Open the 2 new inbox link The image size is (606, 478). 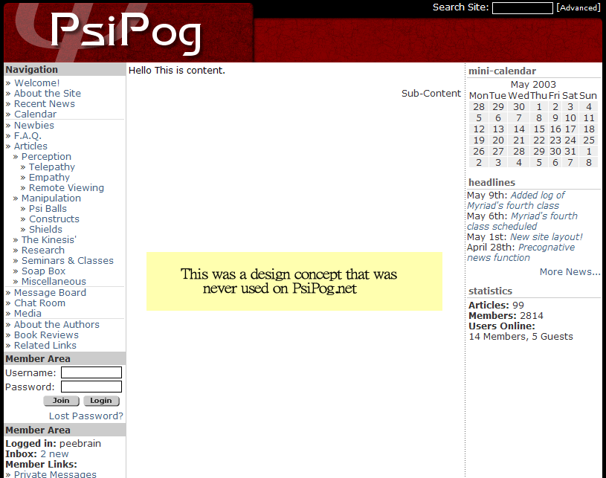pos(54,454)
